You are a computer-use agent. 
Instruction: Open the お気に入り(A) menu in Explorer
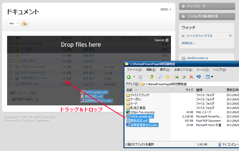coord(183,70)
